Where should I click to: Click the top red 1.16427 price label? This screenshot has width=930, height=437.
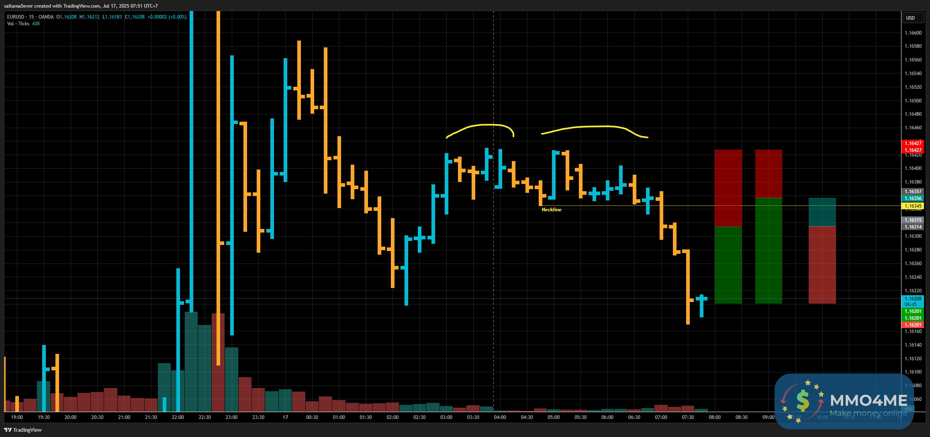913,143
